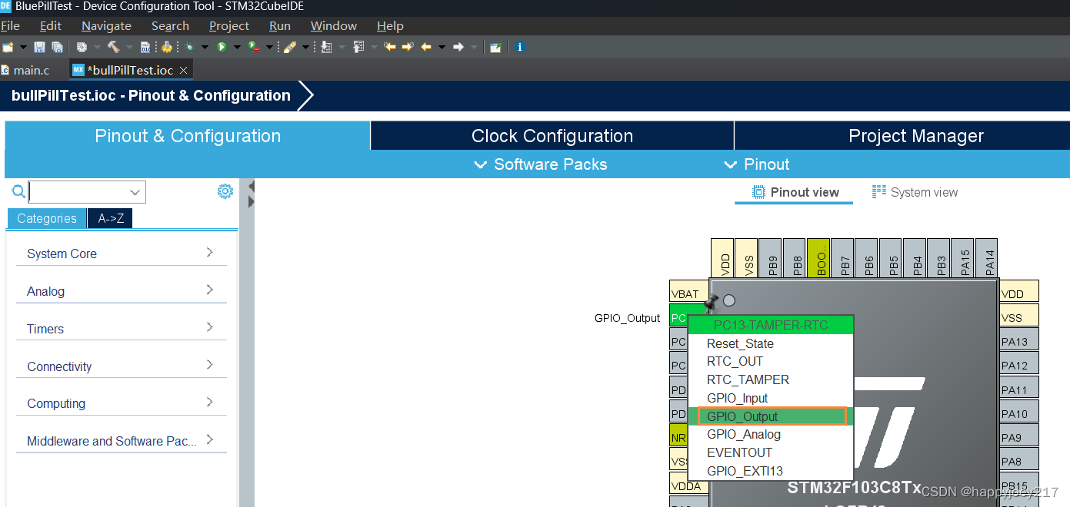Screen dimensions: 1070x507
Task: Open the Clock Configuration tab
Action: tap(552, 136)
